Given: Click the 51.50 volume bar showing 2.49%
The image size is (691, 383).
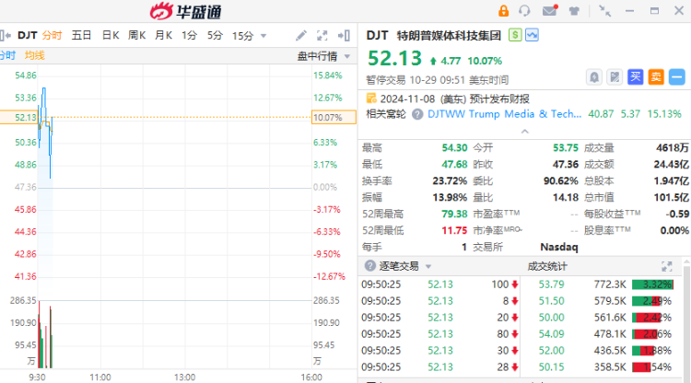Looking at the screenshot, I should click(652, 301).
